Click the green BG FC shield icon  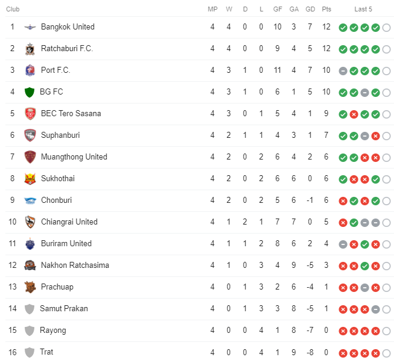coord(30,92)
